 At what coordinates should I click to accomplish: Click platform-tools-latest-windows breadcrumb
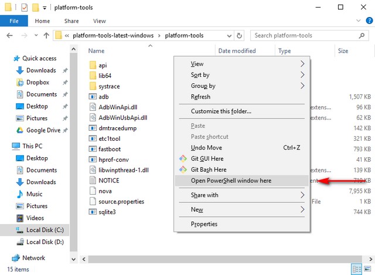108,36
